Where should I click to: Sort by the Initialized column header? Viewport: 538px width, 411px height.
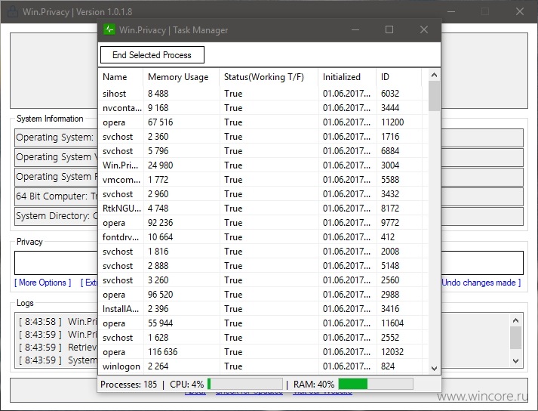tap(347, 77)
